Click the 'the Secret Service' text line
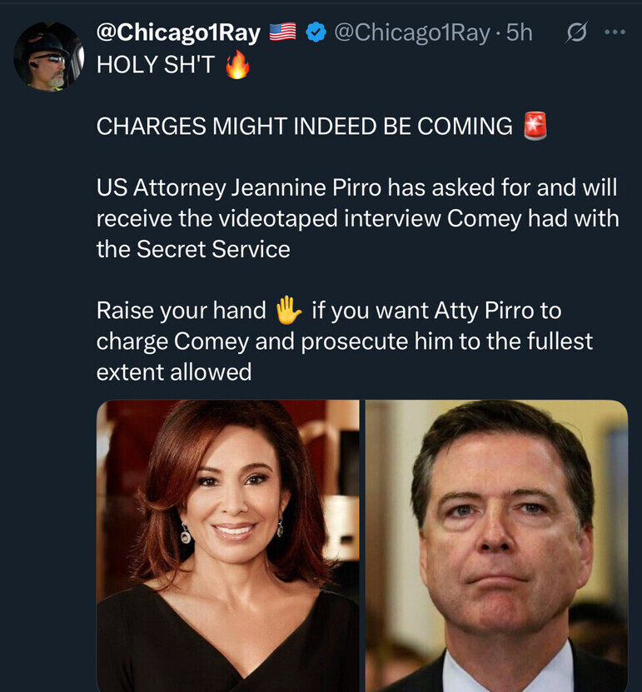The width and height of the screenshot is (642, 692). [193, 249]
